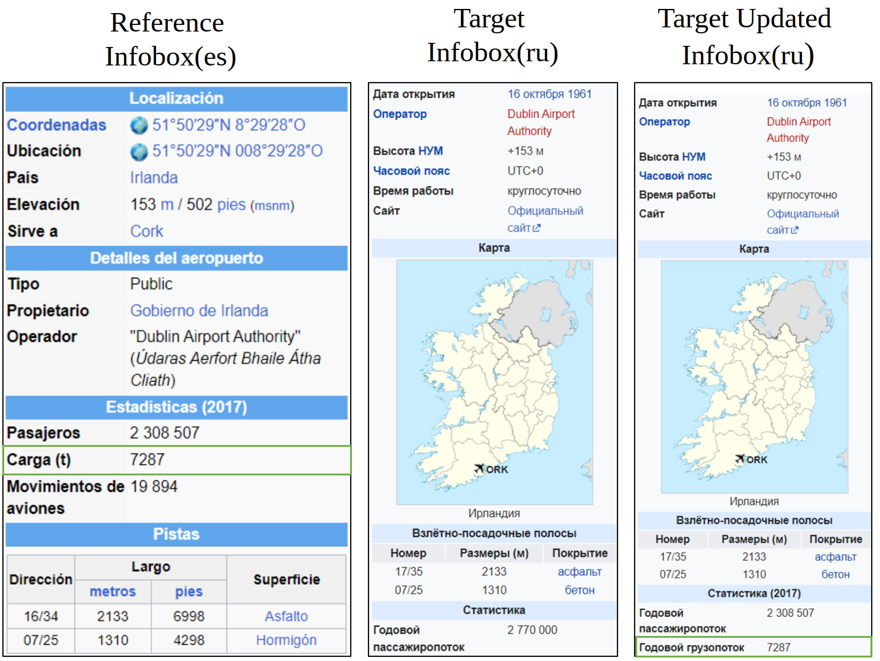This screenshot has width=880, height=661.
Task: Open coordinates 51°50′29″N 008°29′28″O link
Action: [x=238, y=151]
